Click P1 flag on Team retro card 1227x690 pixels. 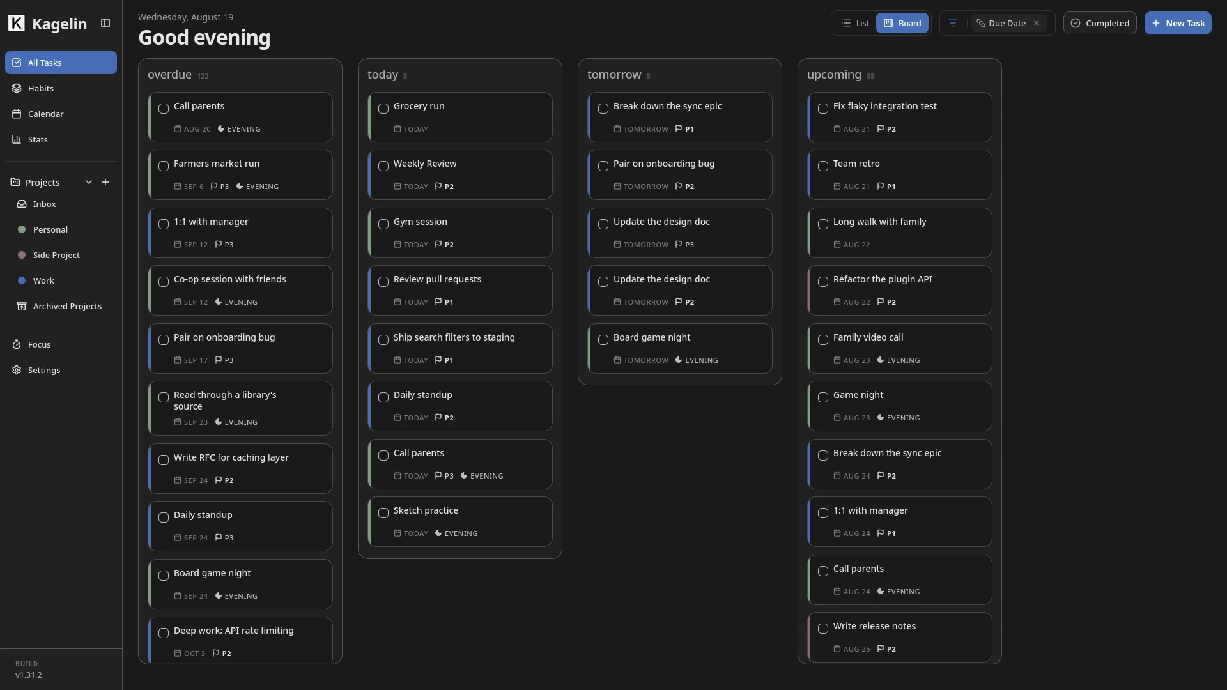(886, 187)
